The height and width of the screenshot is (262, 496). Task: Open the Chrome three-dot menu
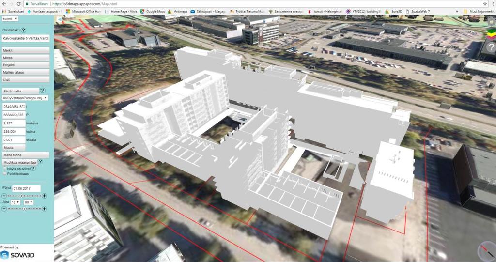pyautogui.click(x=493, y=4)
